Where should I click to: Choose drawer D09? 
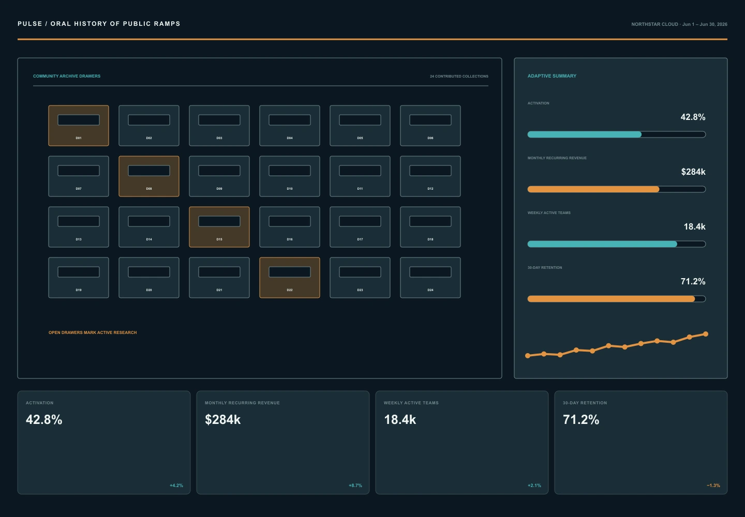219,176
